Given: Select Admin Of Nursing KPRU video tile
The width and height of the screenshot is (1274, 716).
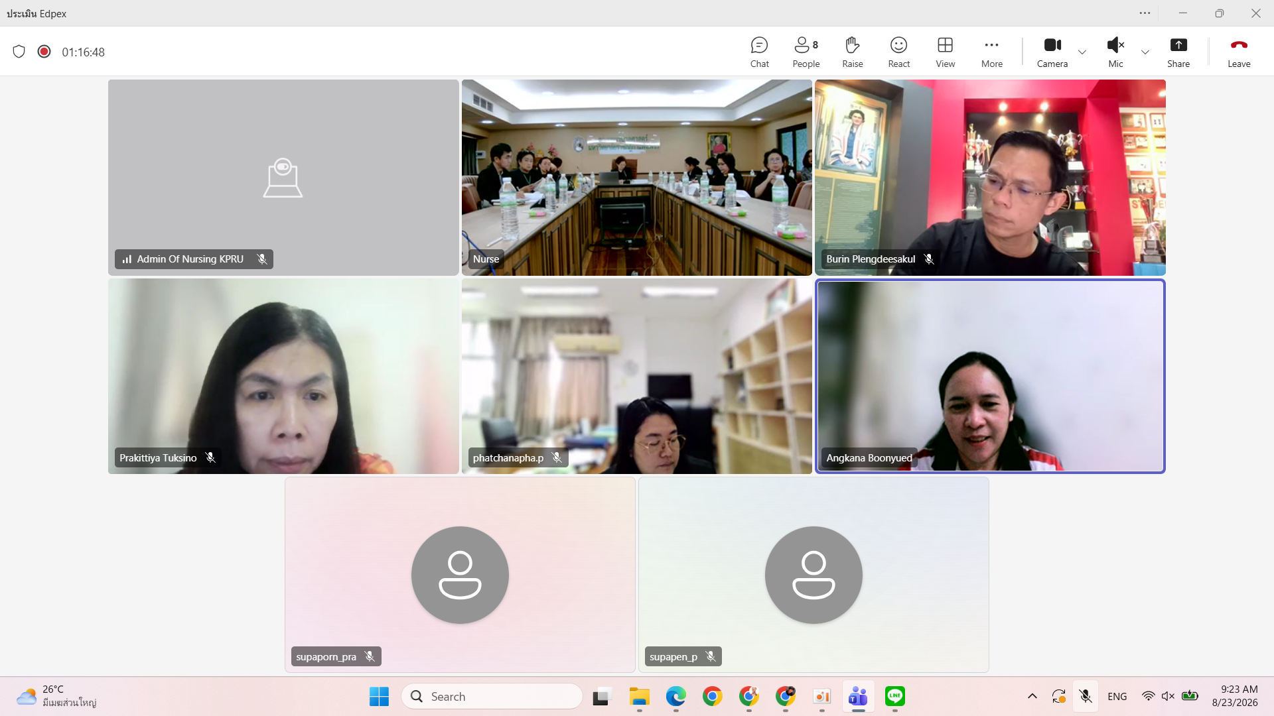Looking at the screenshot, I should 283,177.
